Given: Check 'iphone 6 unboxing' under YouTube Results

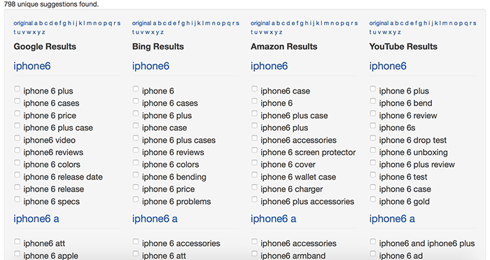Looking at the screenshot, I should click(373, 150).
